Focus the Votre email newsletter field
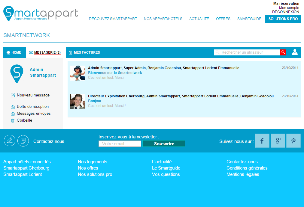Screen dimensions: 304x207 (120, 144)
